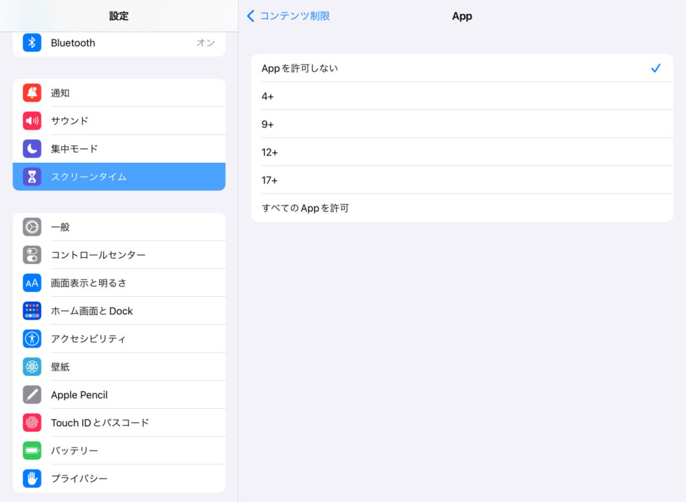This screenshot has height=502, width=686.
Task: Open the アクセシビリティ icon
Action: (32, 339)
